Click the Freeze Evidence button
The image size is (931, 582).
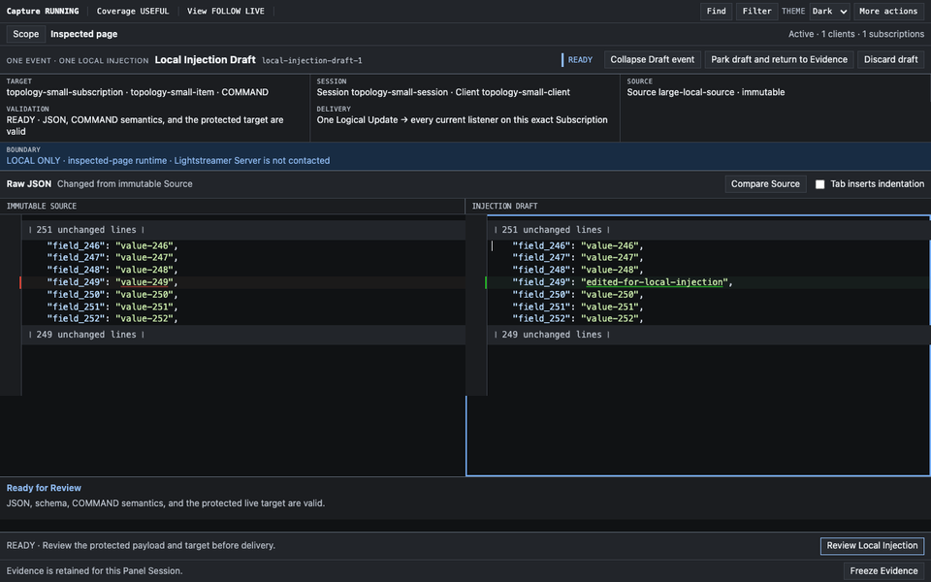(x=883, y=571)
